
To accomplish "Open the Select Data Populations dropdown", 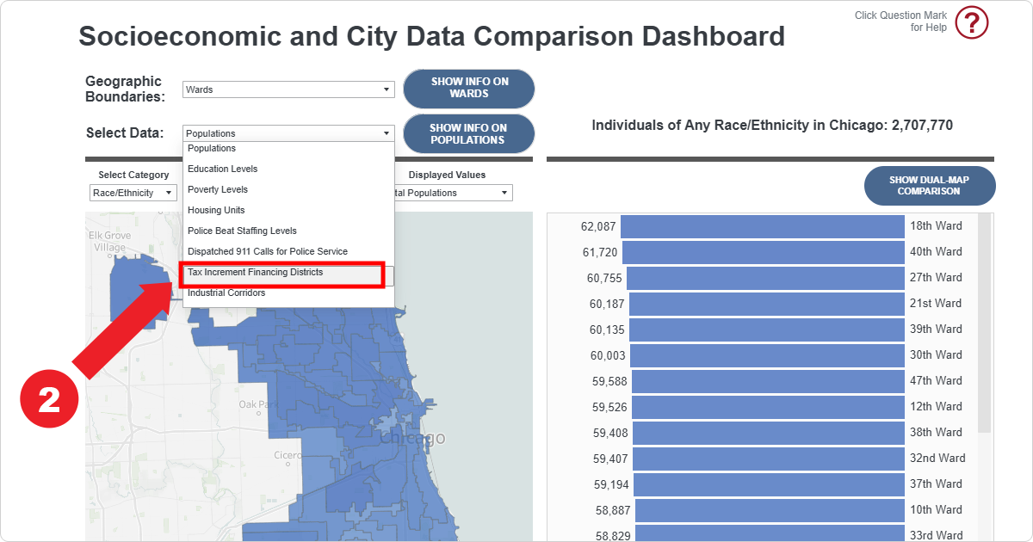I will click(x=288, y=133).
